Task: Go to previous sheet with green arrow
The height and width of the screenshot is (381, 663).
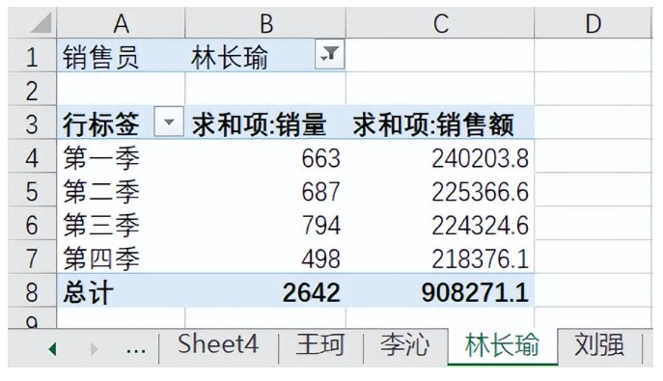Action: [x=52, y=349]
